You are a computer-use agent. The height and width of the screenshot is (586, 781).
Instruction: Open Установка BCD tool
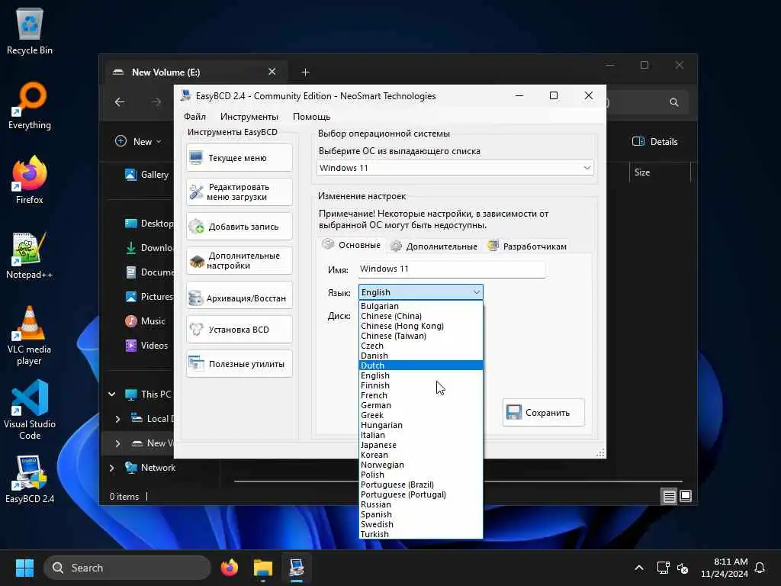coord(239,330)
